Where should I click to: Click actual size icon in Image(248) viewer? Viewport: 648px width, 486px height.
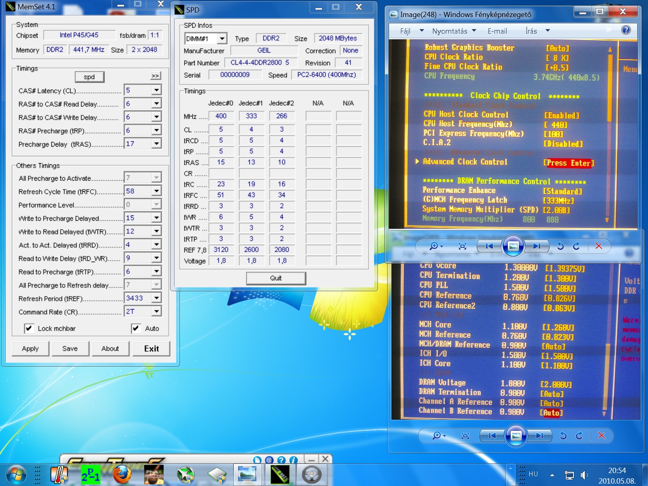[x=463, y=246]
